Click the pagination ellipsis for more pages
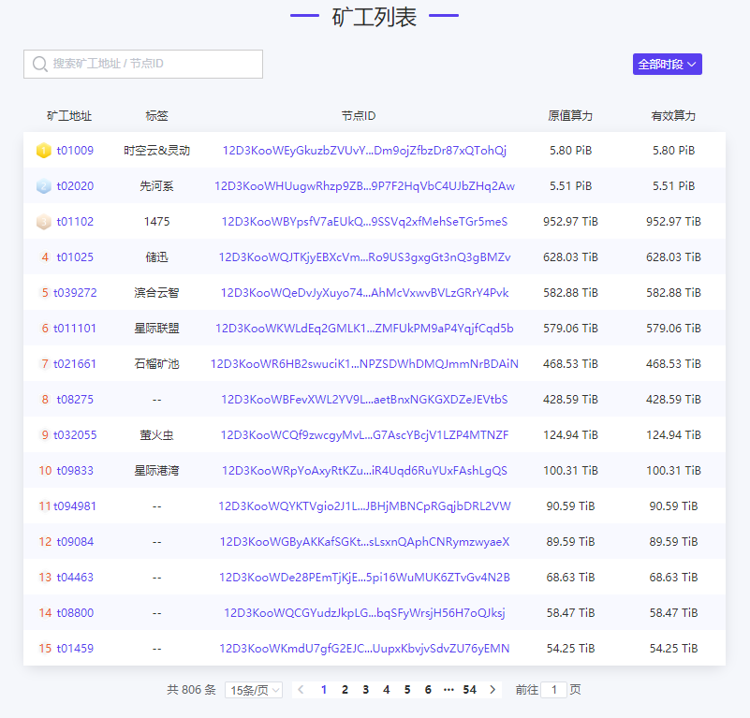This screenshot has height=718, width=750. tap(449, 689)
